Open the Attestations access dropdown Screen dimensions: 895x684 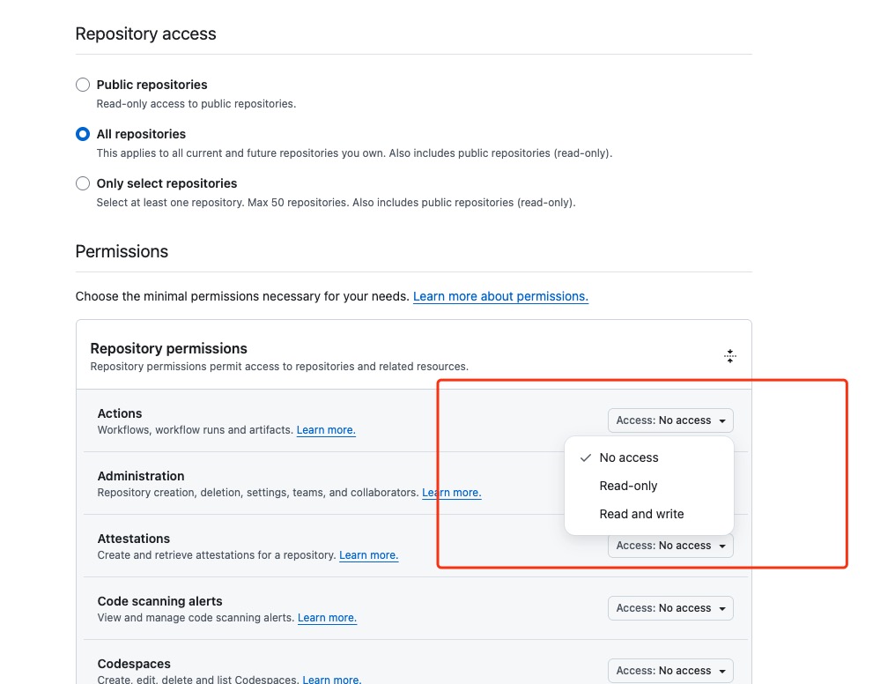pos(670,547)
